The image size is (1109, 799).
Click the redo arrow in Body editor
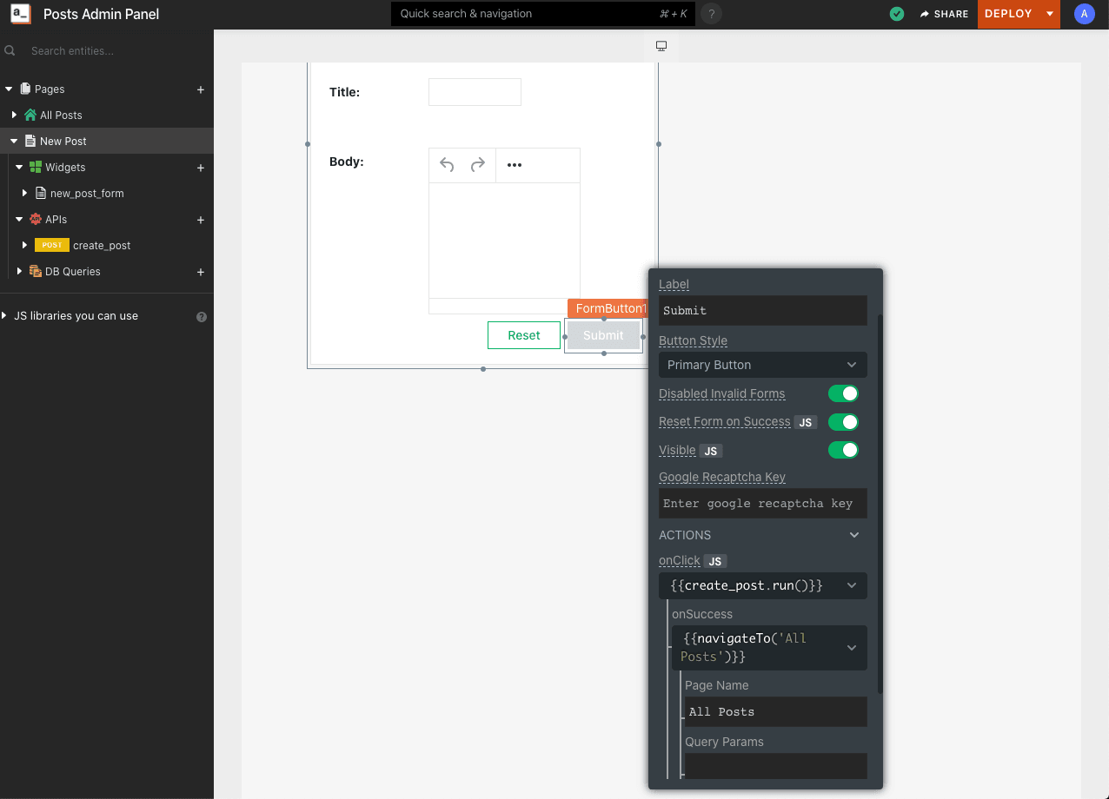(x=477, y=165)
